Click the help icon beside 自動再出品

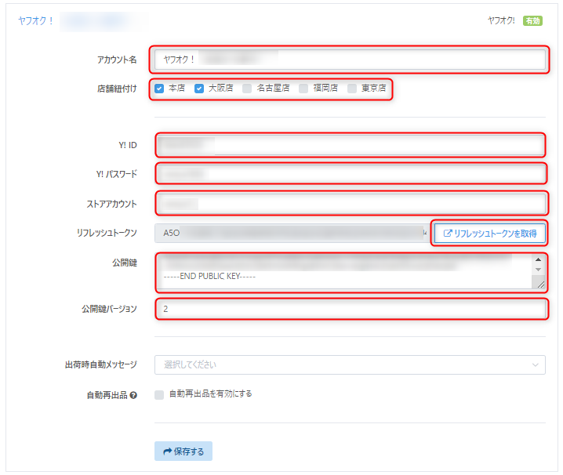point(133,395)
